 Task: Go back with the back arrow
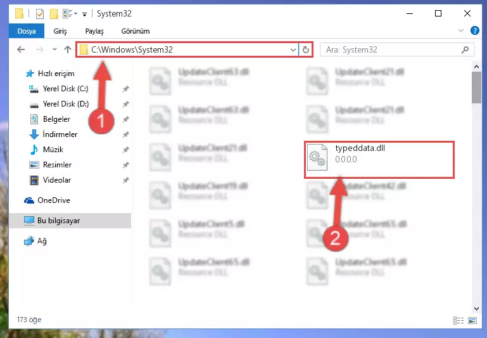(21, 49)
